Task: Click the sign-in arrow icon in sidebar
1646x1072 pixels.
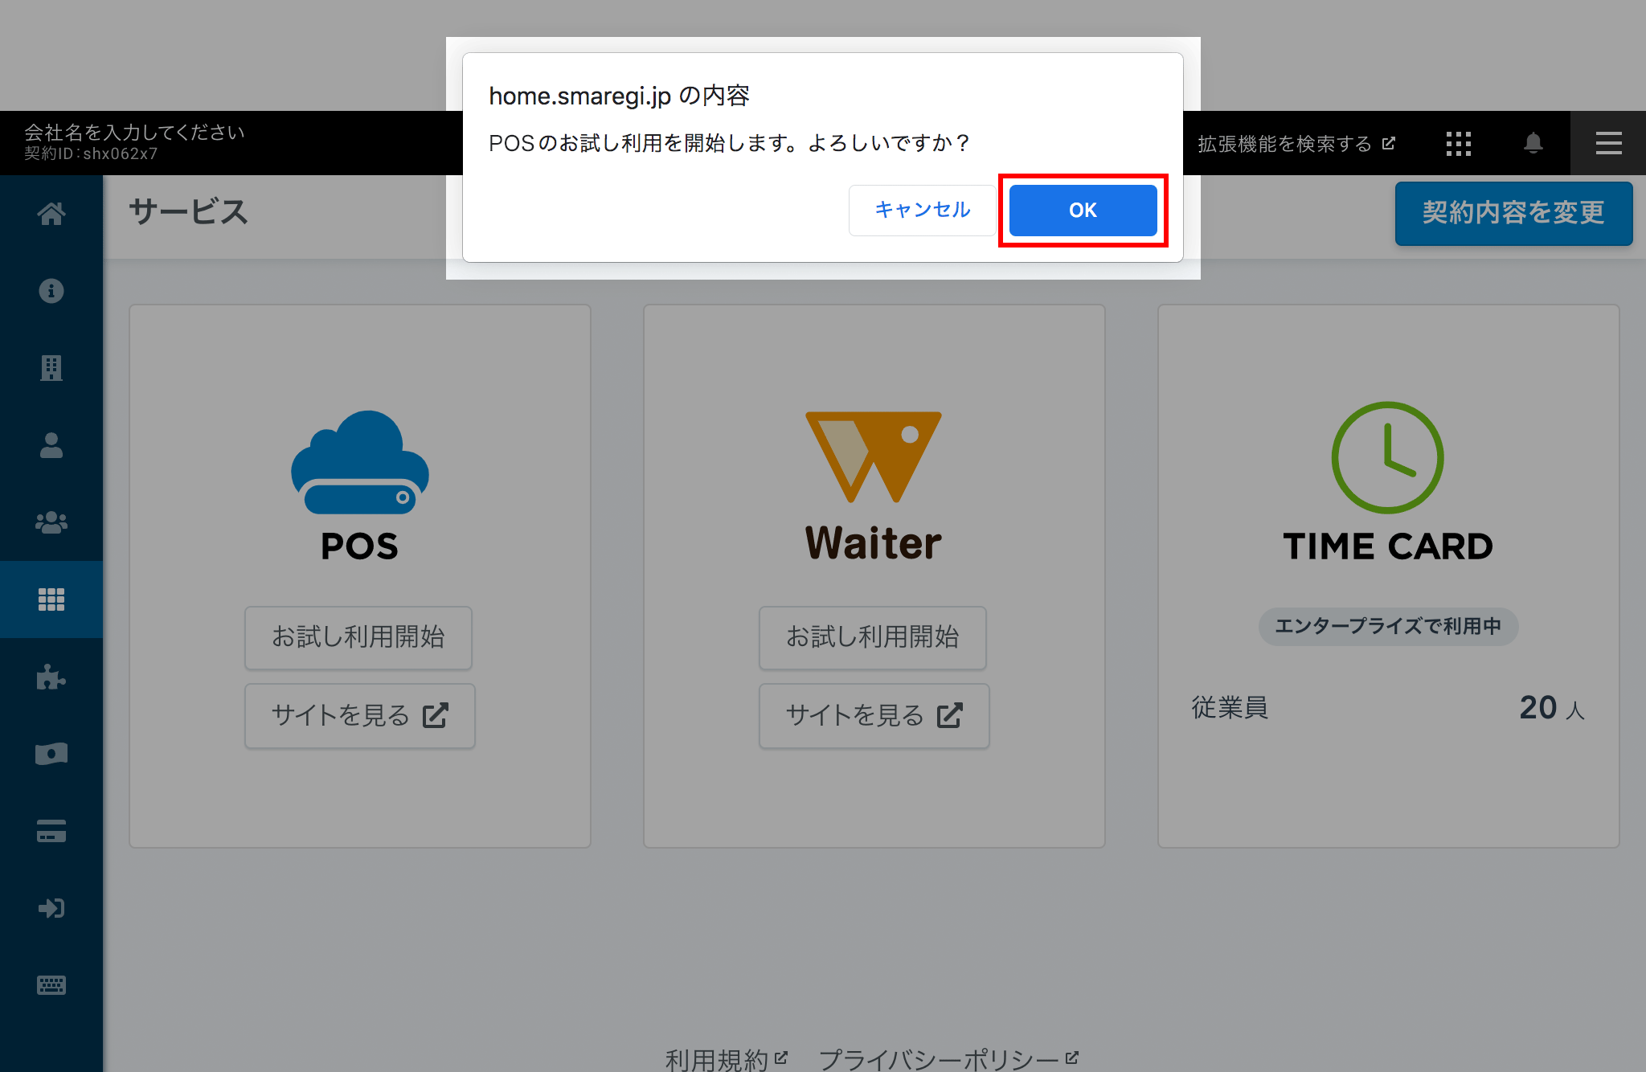Action: tap(51, 908)
